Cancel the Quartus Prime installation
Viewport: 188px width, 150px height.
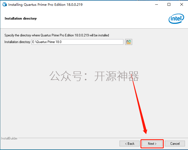click(x=175, y=144)
